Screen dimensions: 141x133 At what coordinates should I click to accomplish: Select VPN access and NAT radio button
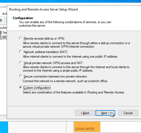(x=21, y=63)
